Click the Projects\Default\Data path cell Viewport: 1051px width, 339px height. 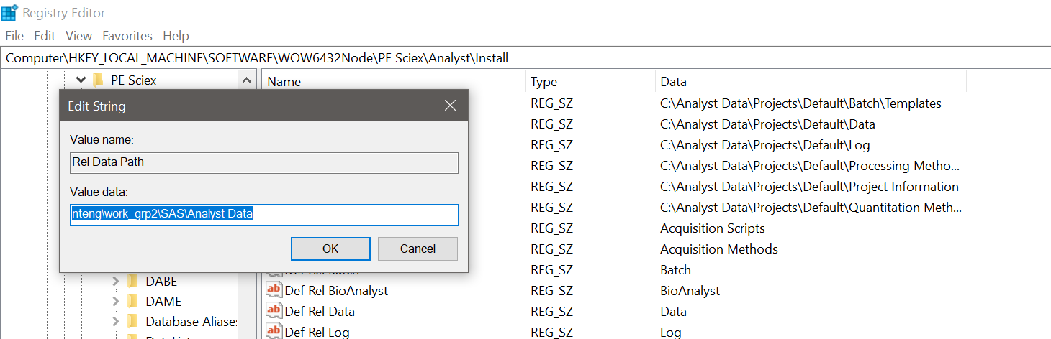point(767,124)
